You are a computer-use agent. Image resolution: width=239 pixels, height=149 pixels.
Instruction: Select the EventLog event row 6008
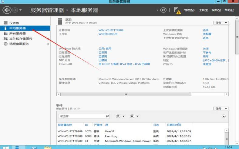140,136
